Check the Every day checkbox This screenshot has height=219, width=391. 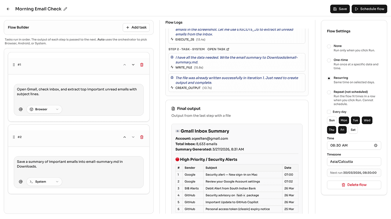pos(329,112)
